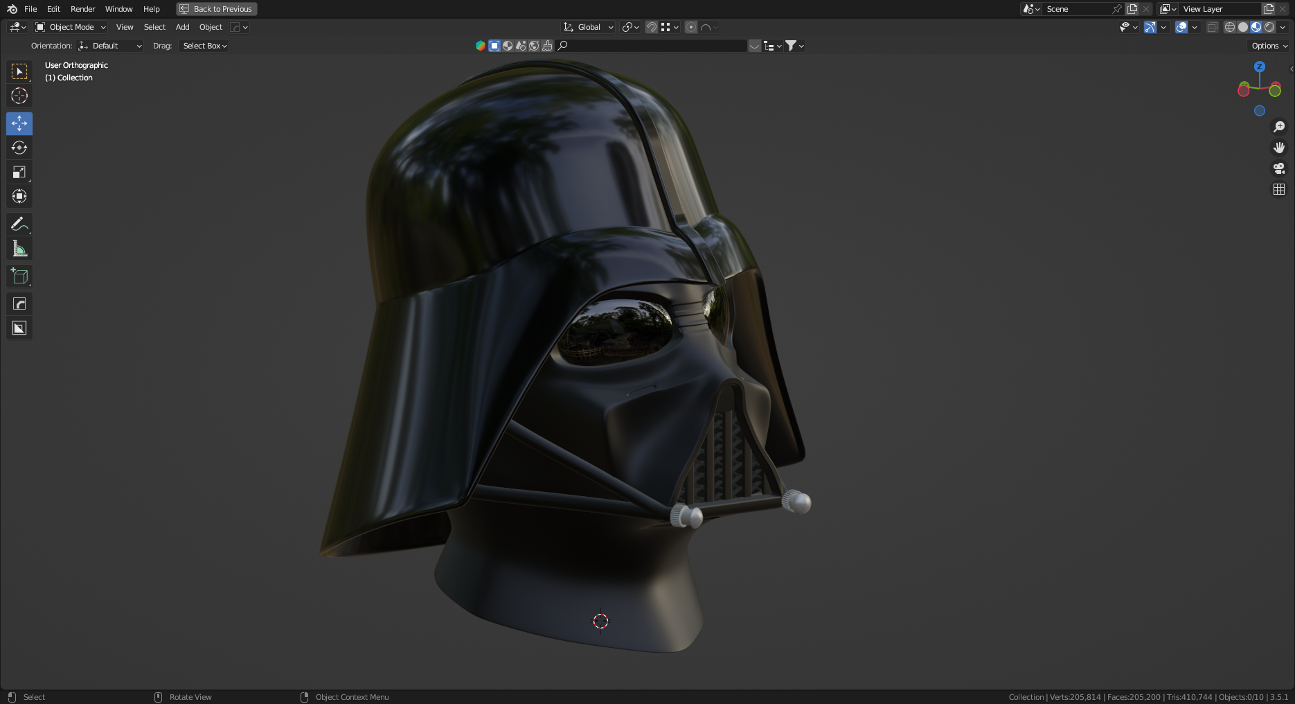
Task: Open the viewport Add menu
Action: pos(182,27)
